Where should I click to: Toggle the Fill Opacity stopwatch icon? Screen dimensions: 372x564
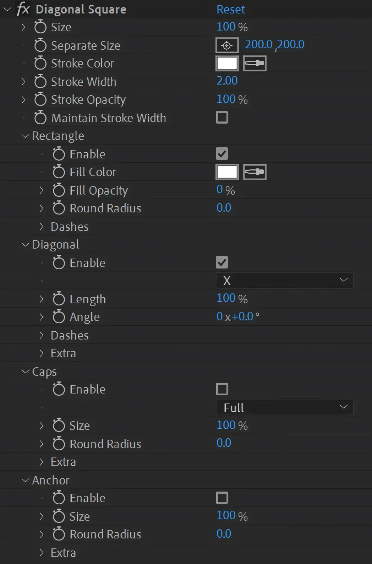pos(59,190)
